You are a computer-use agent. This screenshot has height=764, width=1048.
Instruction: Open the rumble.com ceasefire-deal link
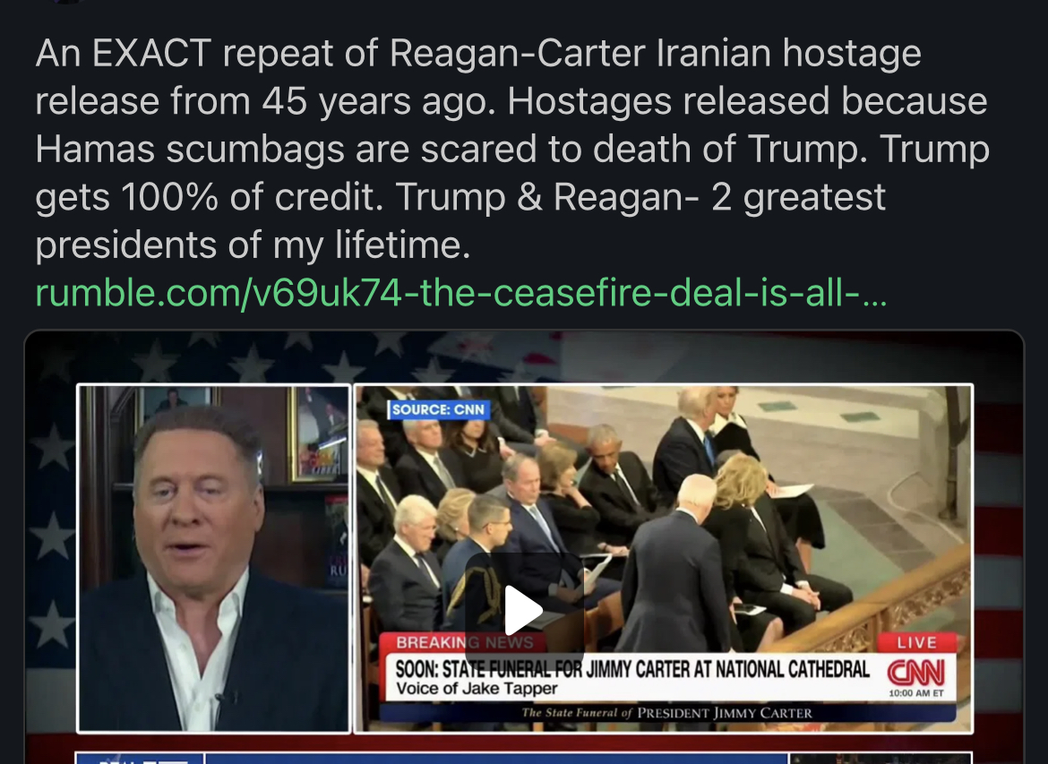tap(461, 293)
